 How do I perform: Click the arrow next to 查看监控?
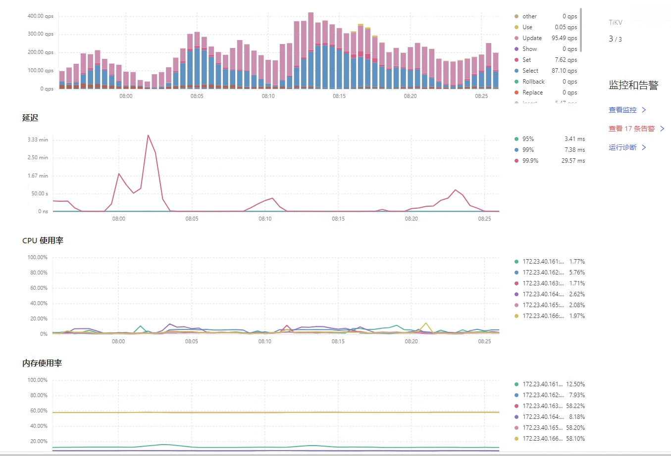click(x=644, y=110)
